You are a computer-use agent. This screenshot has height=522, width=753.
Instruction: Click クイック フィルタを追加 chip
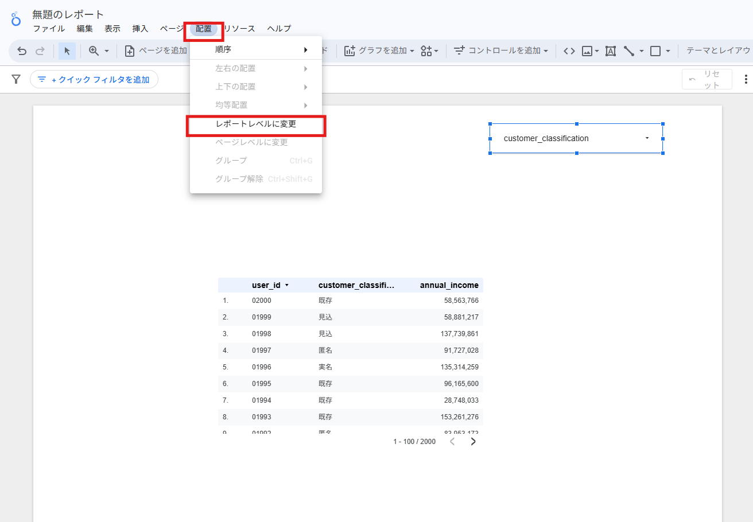[x=94, y=80]
